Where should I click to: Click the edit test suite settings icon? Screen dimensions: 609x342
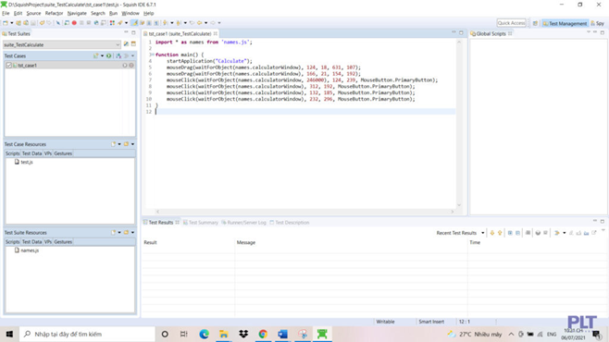(x=126, y=44)
